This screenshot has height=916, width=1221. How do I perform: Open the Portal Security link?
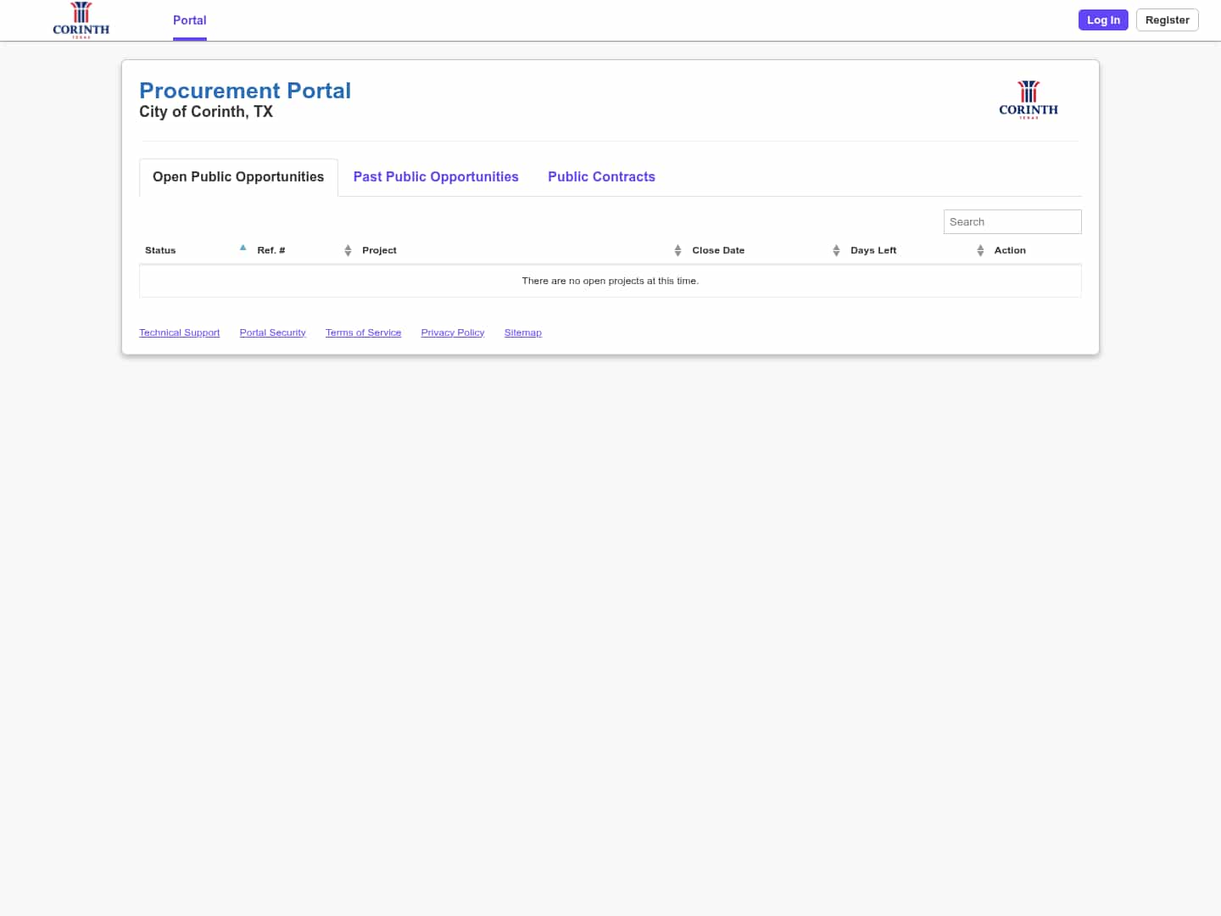tap(273, 332)
